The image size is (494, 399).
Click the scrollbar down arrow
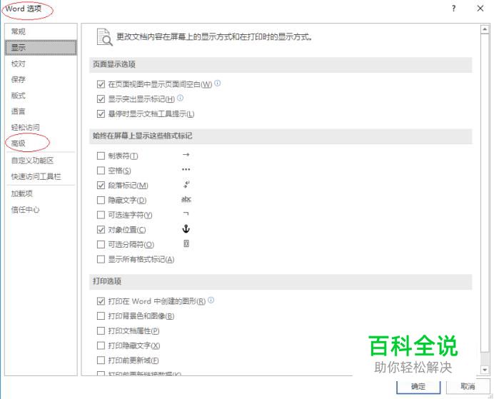point(485,370)
